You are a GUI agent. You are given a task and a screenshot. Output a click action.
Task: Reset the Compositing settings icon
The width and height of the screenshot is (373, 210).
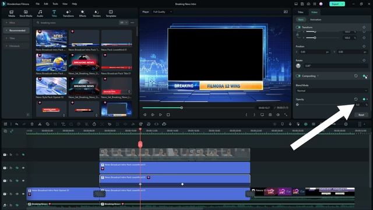[356, 76]
